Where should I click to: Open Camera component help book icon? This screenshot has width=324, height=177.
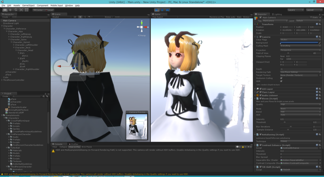(x=317, y=37)
